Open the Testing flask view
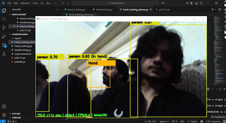Viewport: 226px width, 123px height. point(4,54)
